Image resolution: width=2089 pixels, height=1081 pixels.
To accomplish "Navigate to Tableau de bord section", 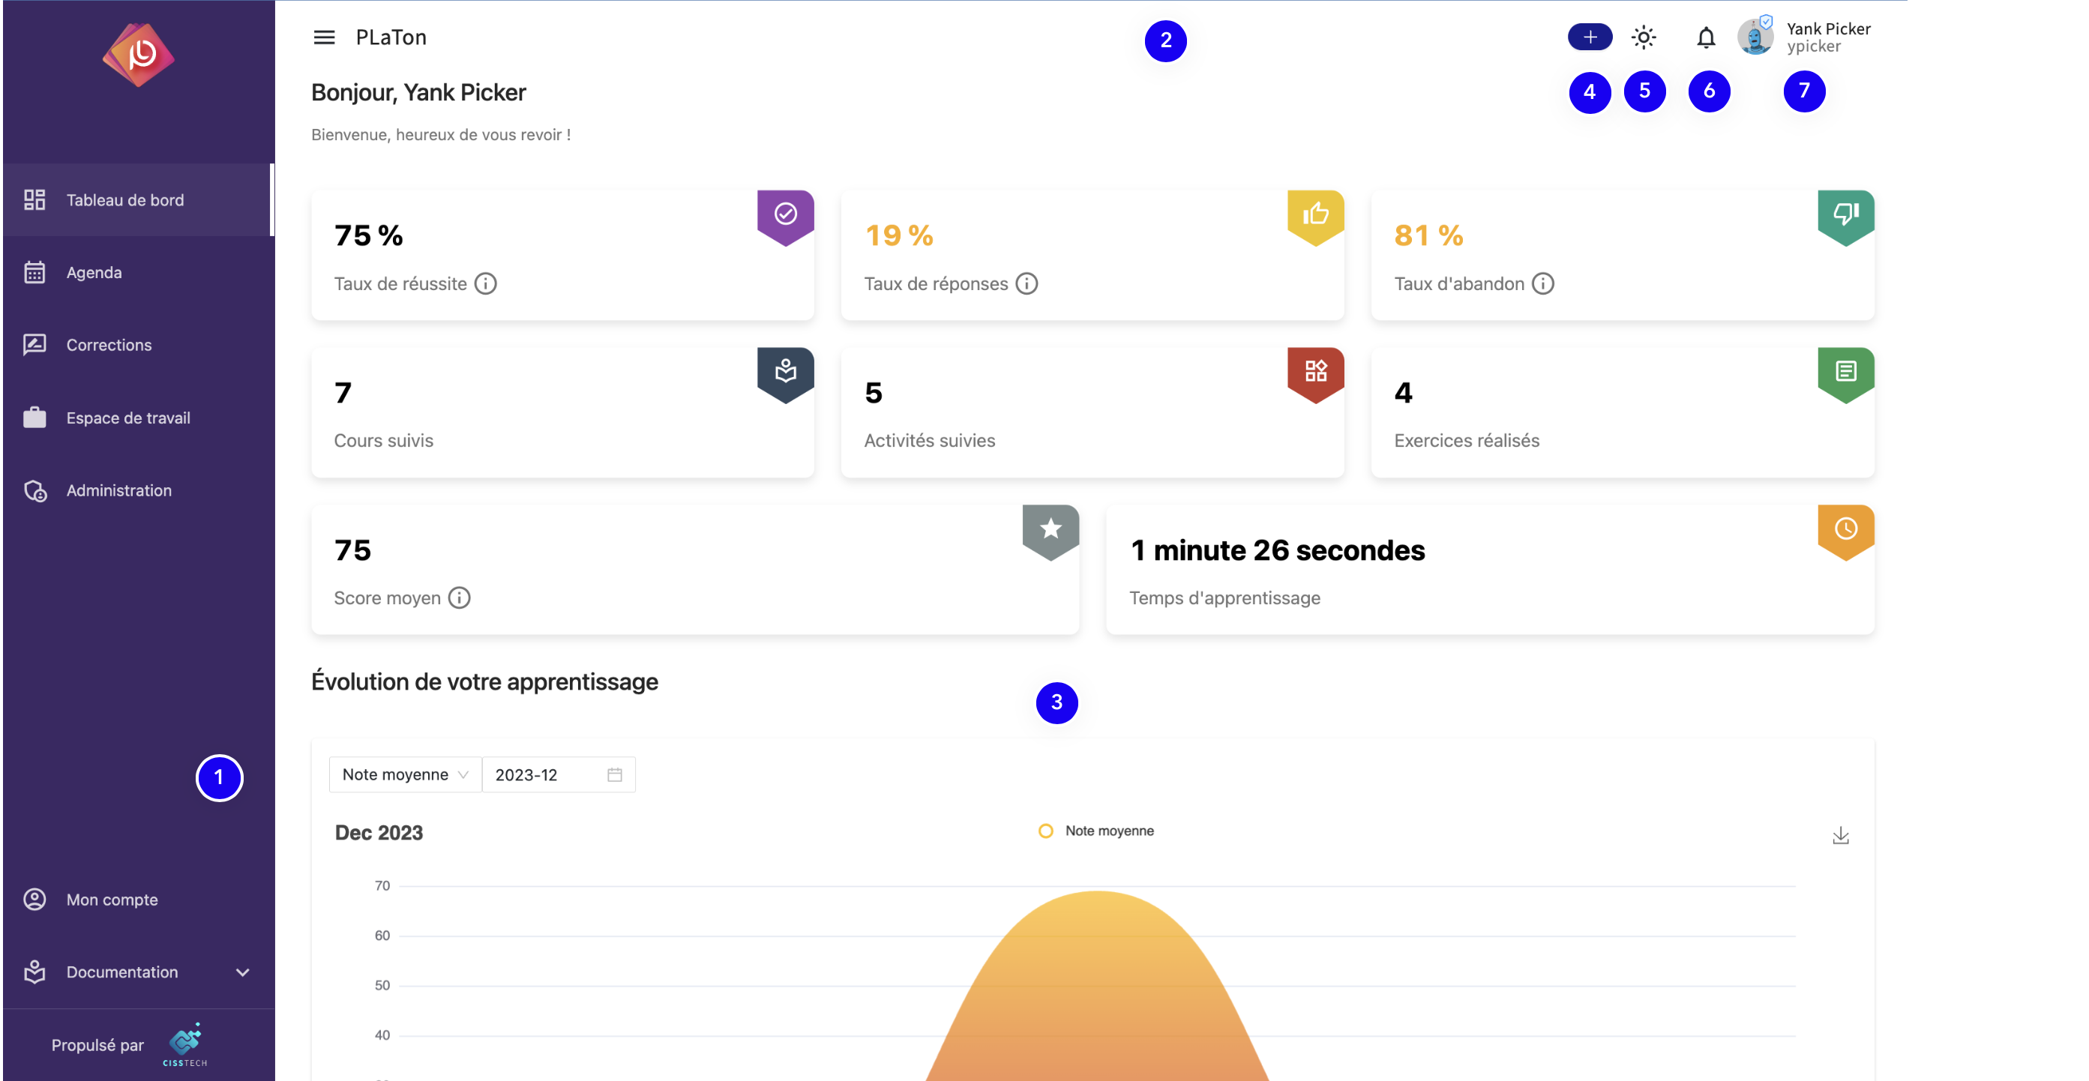I will (x=125, y=199).
